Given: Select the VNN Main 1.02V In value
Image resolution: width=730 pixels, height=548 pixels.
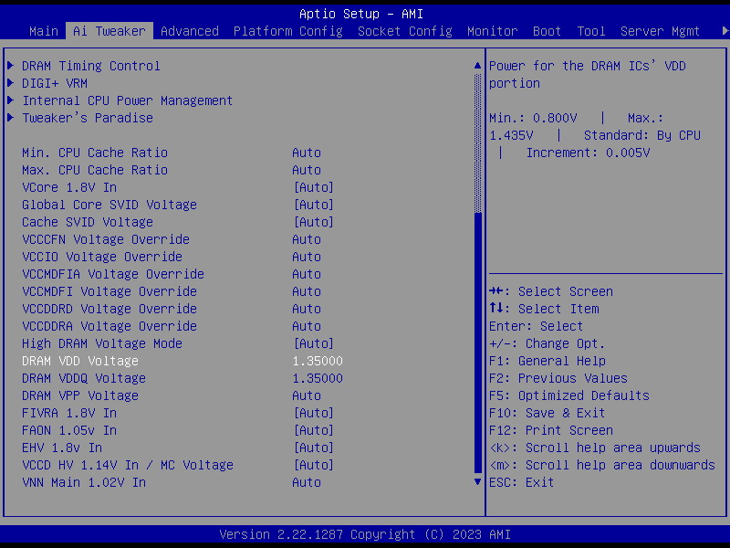Looking at the screenshot, I should 307,482.
